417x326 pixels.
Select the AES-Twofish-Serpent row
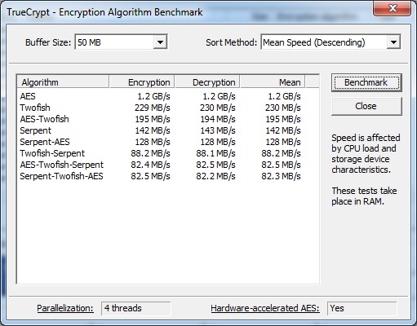[x=161, y=165]
